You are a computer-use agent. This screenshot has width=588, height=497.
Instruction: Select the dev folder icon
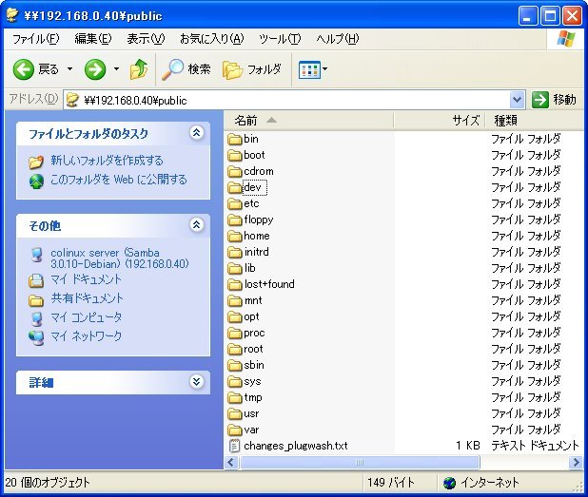coord(235,187)
